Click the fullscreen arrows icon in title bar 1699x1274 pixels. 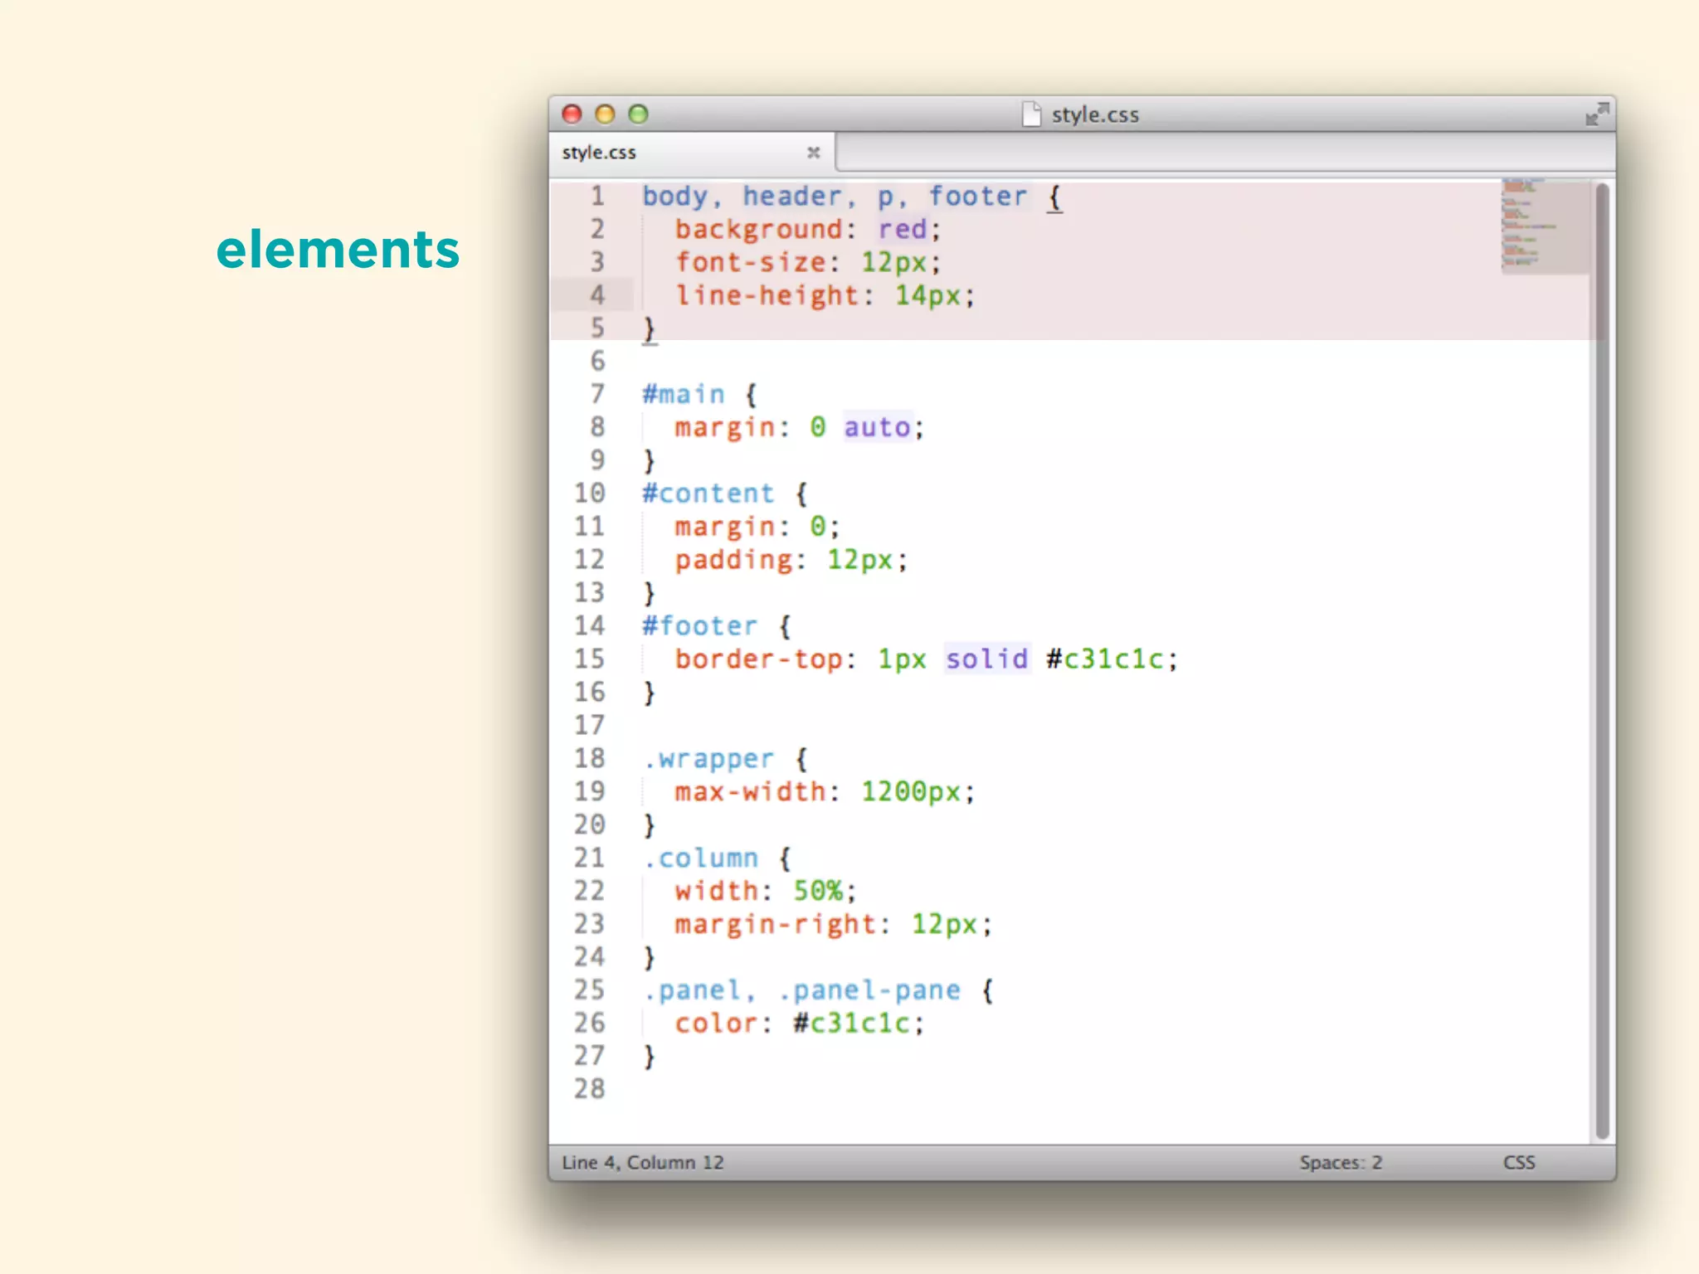1596,114
